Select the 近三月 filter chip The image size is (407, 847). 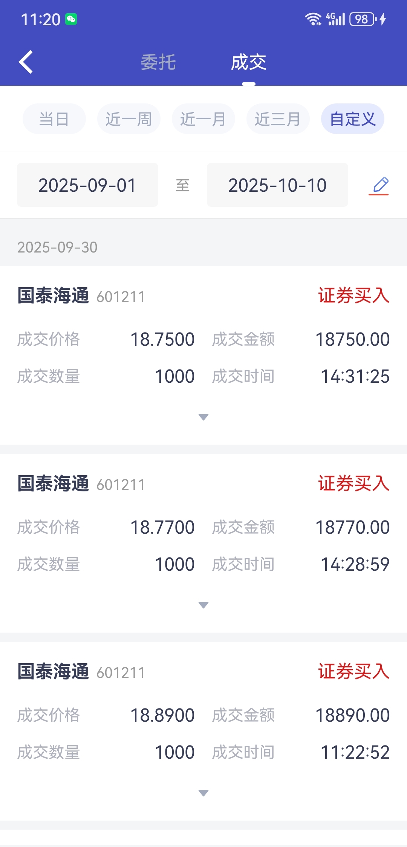click(278, 119)
